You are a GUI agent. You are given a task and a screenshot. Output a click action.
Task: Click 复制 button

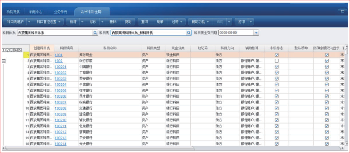coord(128,22)
